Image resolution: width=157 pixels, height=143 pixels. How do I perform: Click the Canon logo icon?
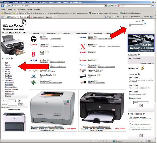point(34,44)
